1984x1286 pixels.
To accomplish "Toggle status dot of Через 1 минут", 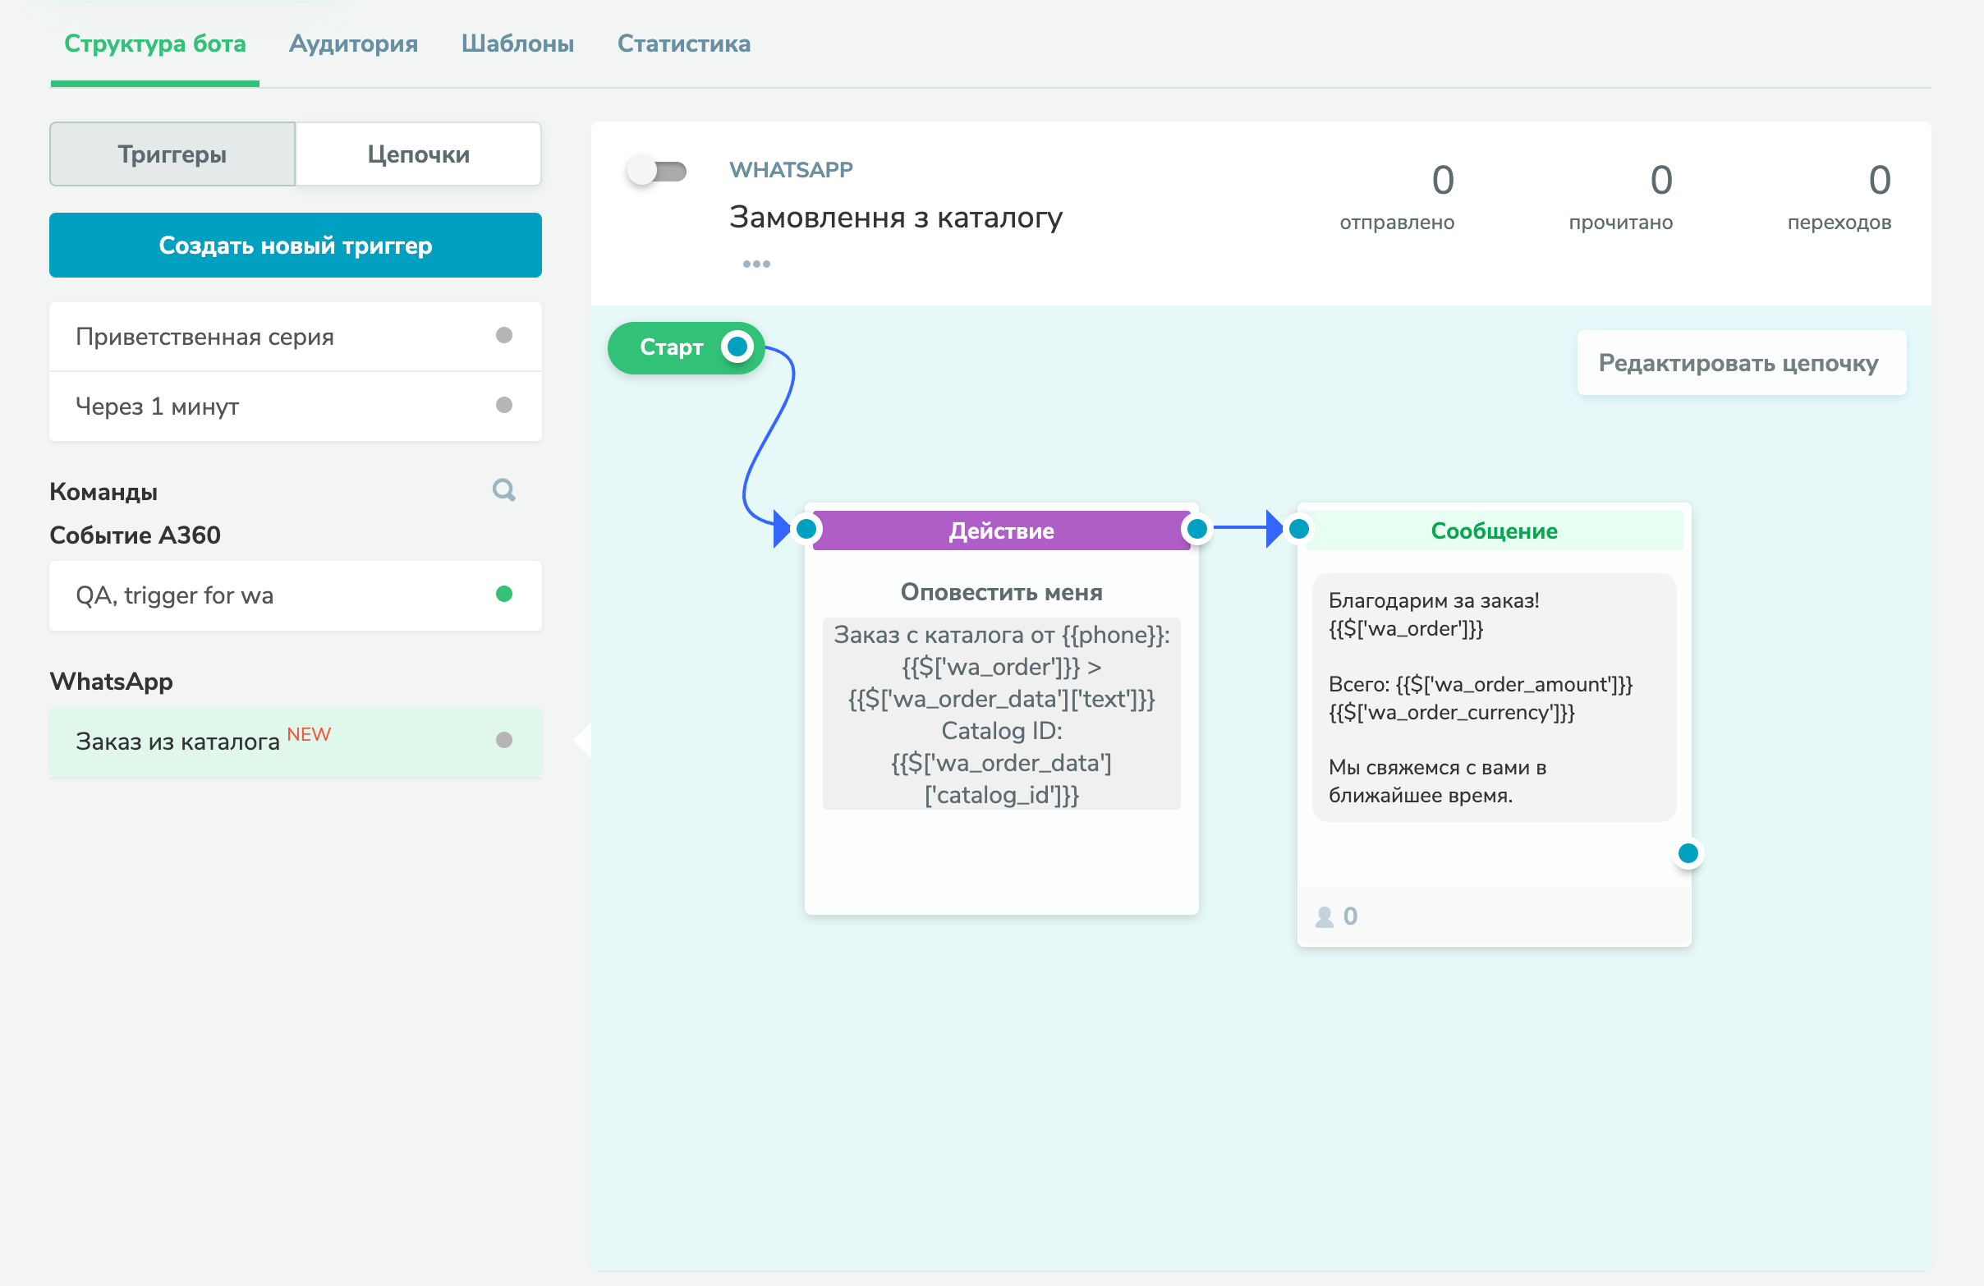I will pos(503,406).
